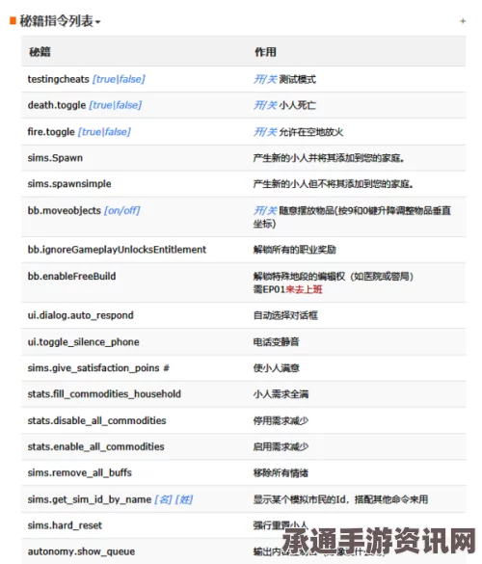Viewport: 482px width, 564px height.
Task: Click [true|false] next to fire.toggle
Action: coord(104,132)
